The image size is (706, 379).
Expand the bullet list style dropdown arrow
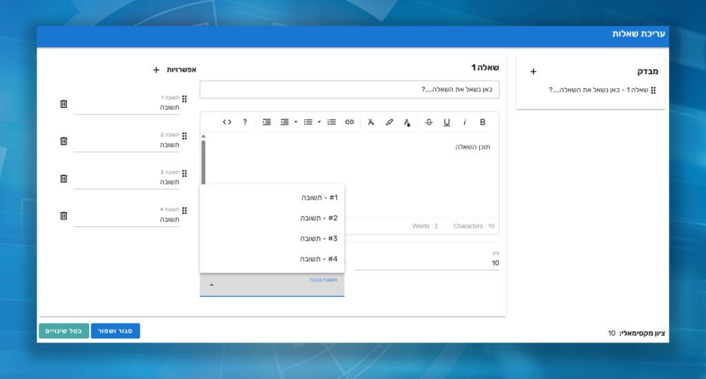pos(319,122)
